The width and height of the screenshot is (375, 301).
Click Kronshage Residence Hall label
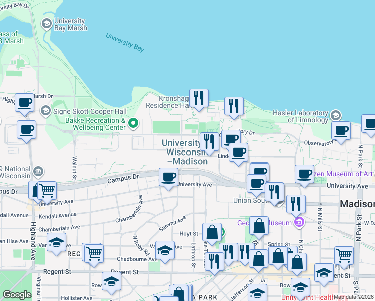coord(167,102)
